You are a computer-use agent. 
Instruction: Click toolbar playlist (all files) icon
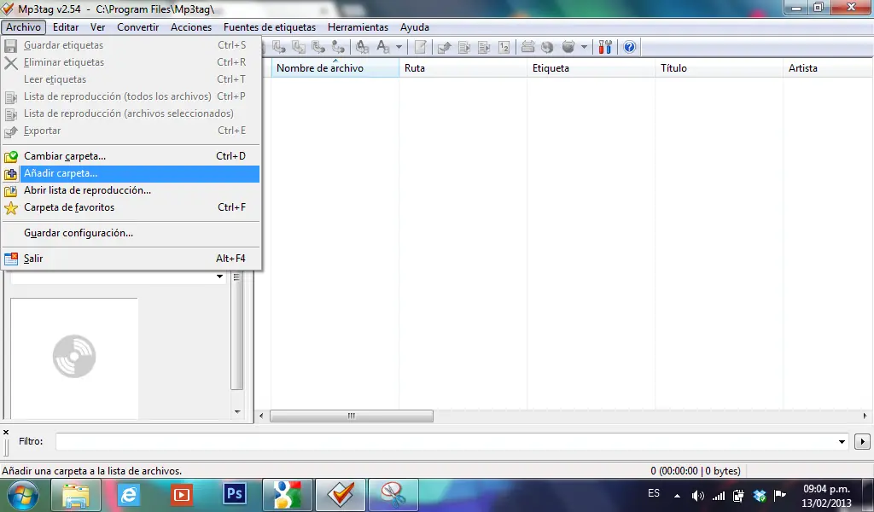[464, 47]
